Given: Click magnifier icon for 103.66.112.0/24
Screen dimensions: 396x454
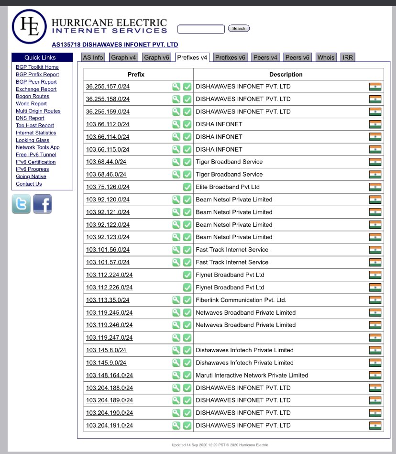Looking at the screenshot, I should click(176, 124).
